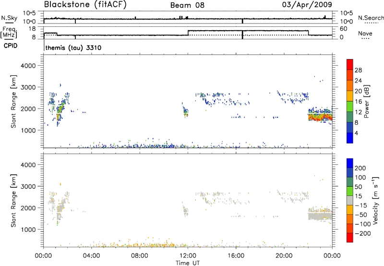Screen dimensions: 384x266
Task: Click the "08:00" time tick label
Action: (140, 256)
